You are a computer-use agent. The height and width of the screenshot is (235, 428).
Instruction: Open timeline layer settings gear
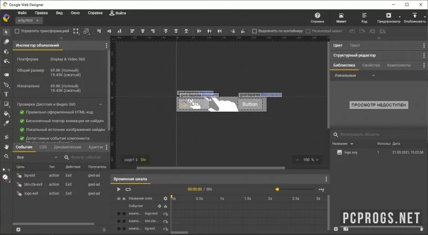click(165, 199)
